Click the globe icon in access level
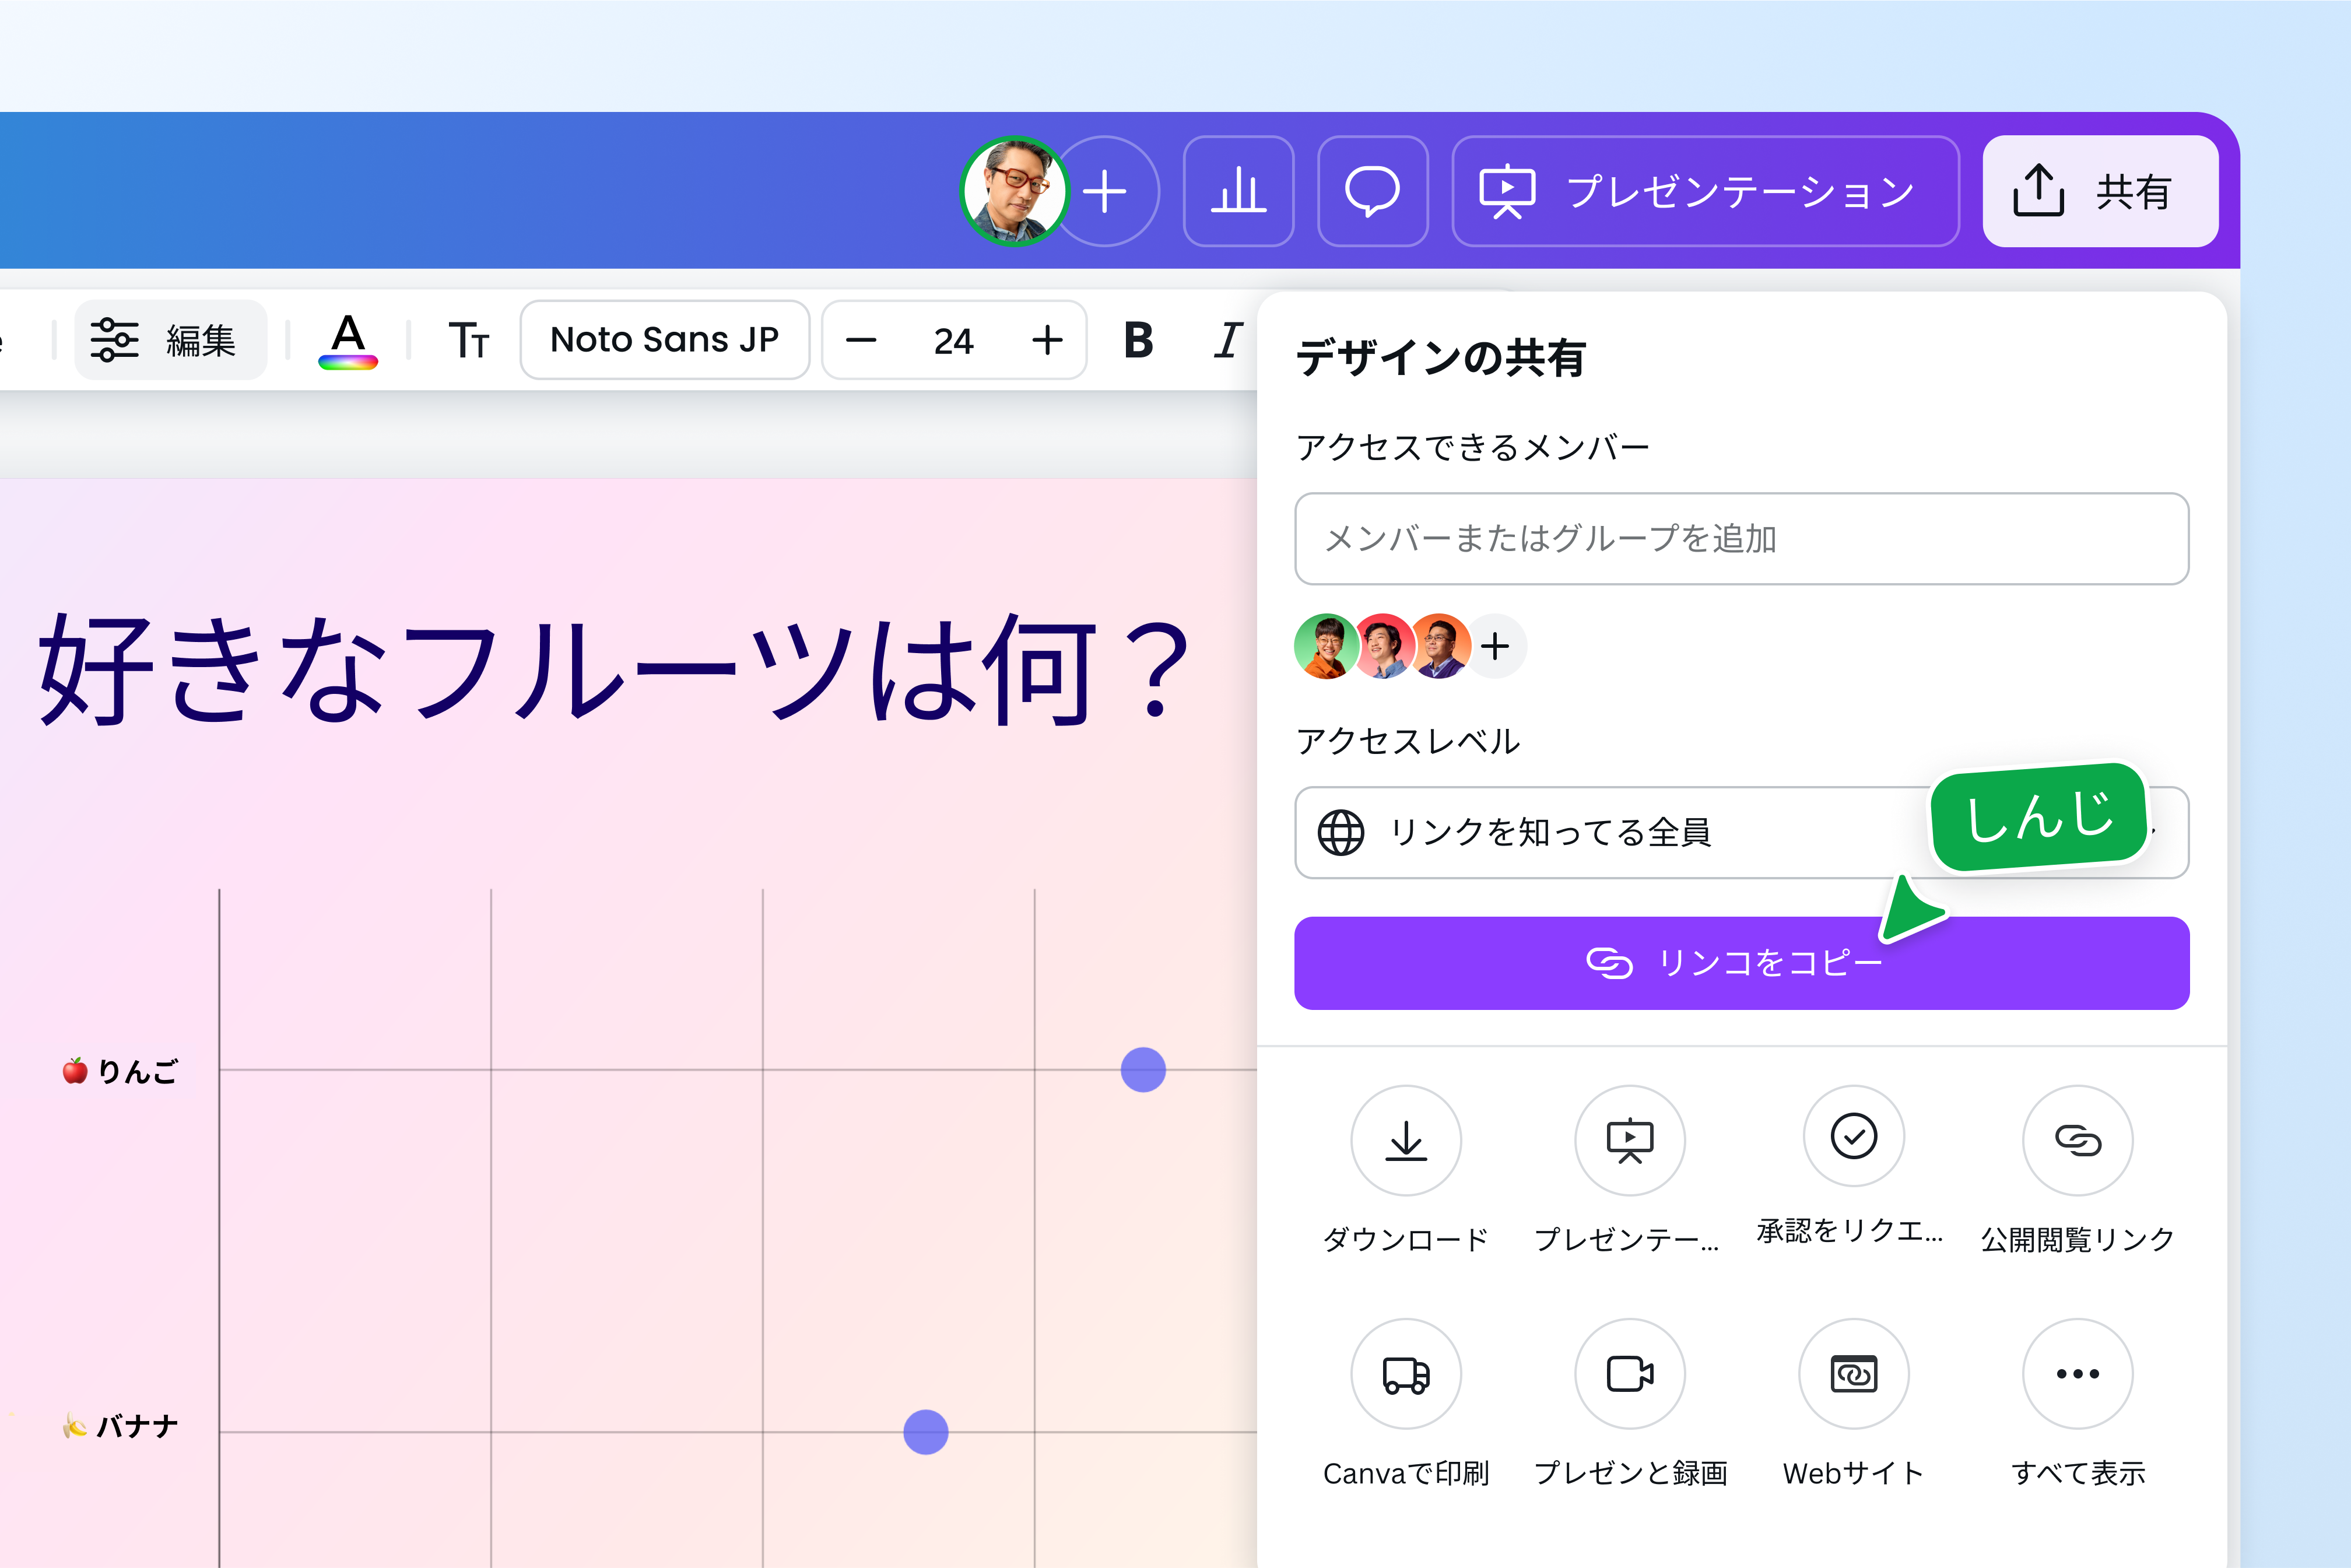The width and height of the screenshot is (2351, 1568). [1340, 832]
